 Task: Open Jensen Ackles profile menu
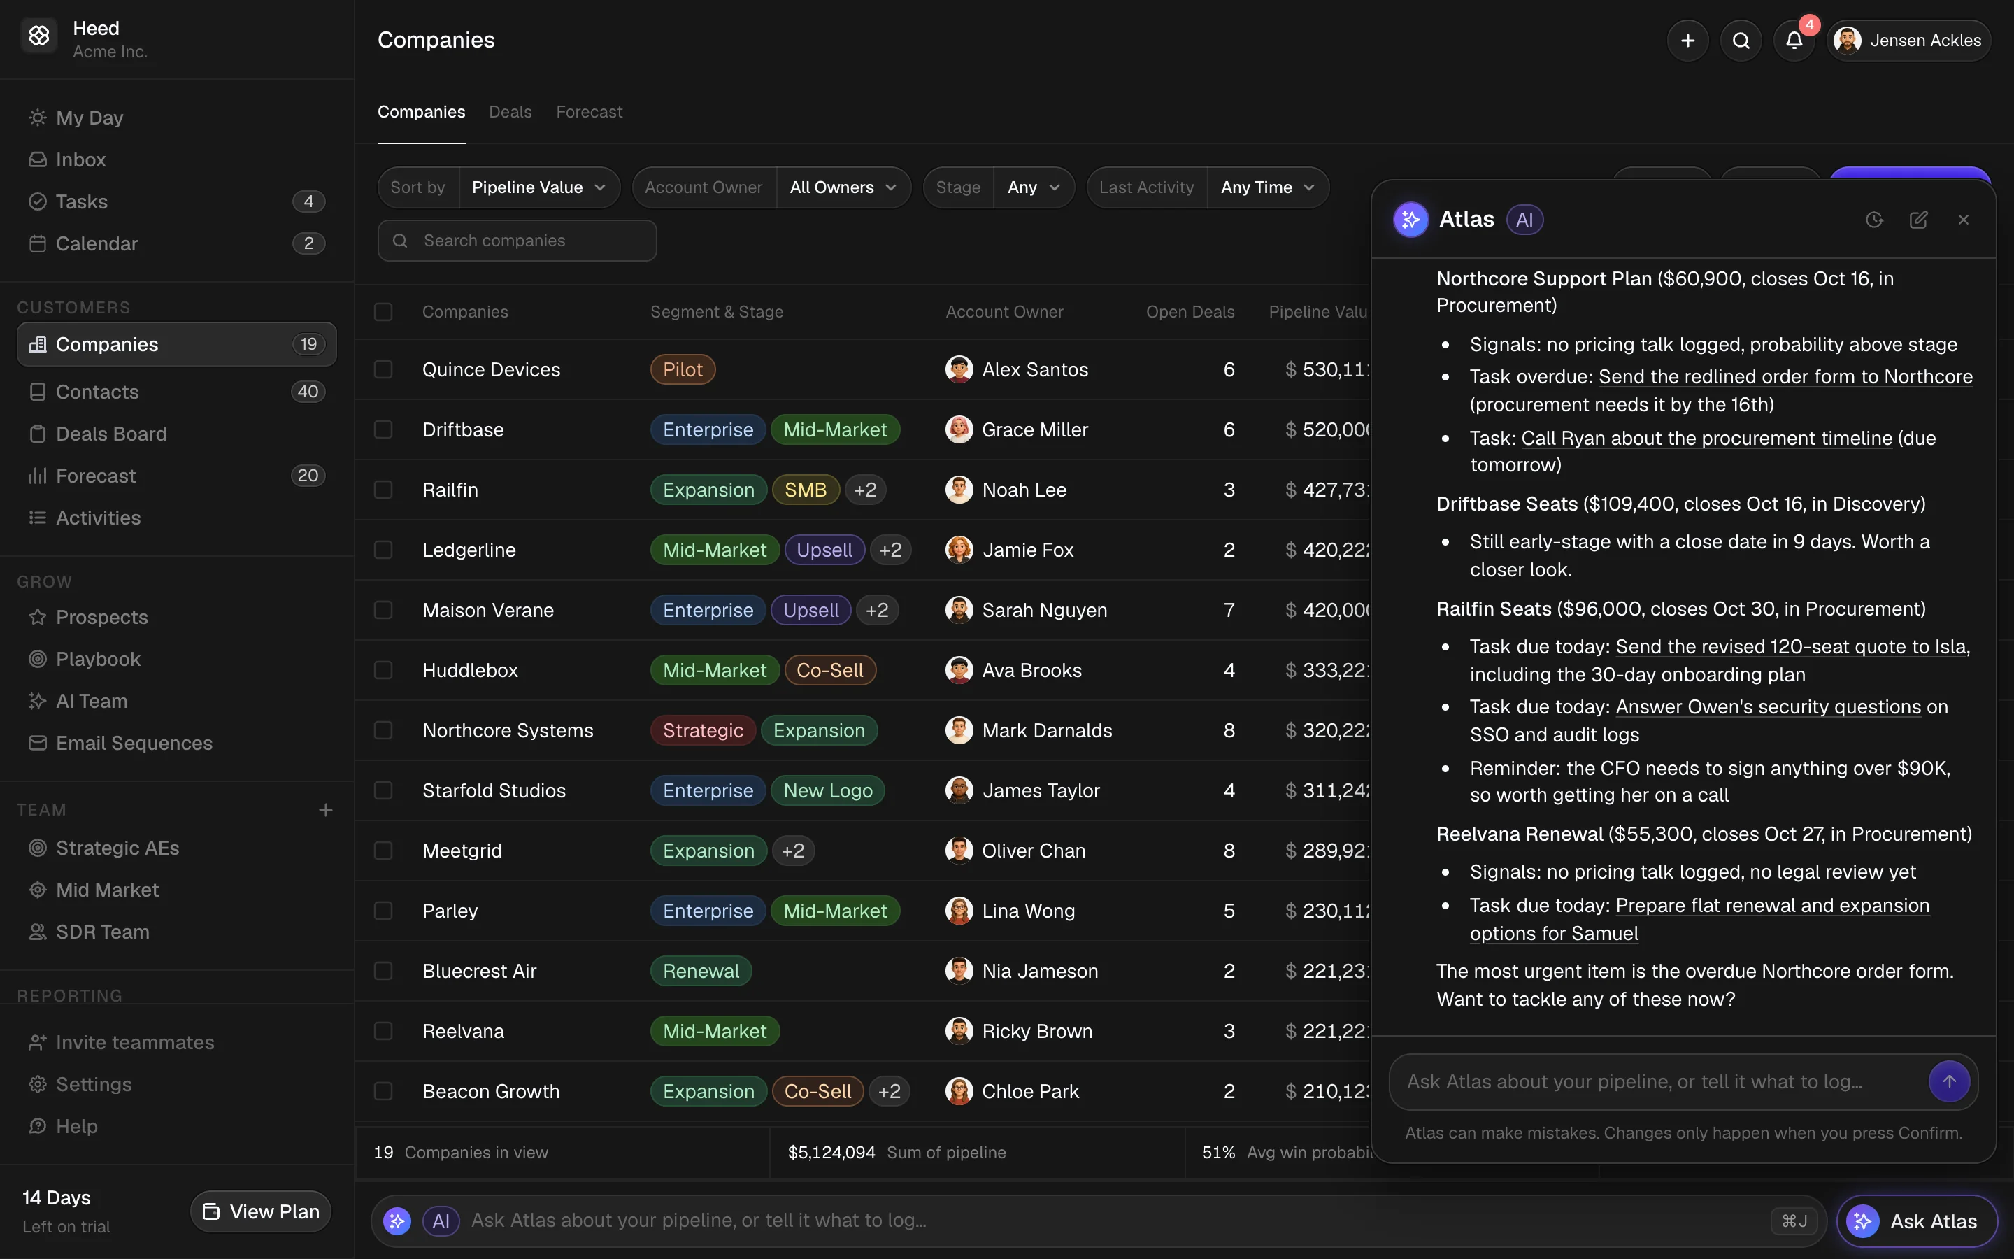point(1908,40)
